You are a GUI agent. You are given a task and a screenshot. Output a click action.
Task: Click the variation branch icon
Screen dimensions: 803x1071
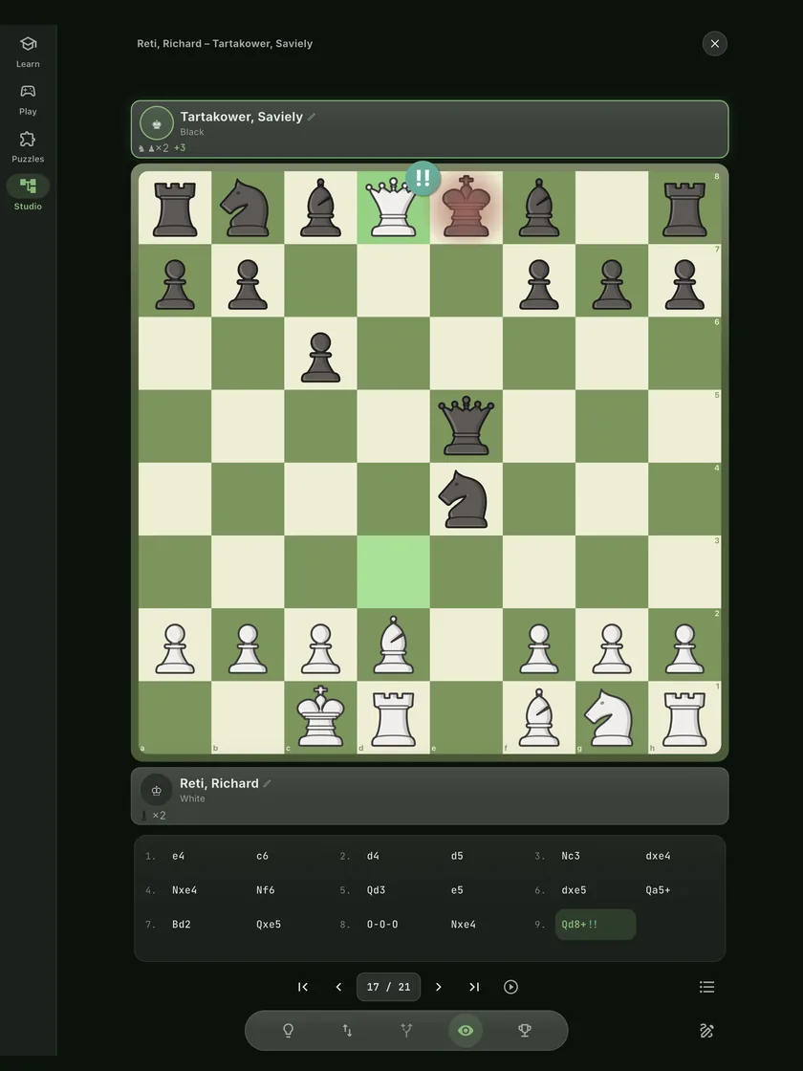click(406, 1031)
